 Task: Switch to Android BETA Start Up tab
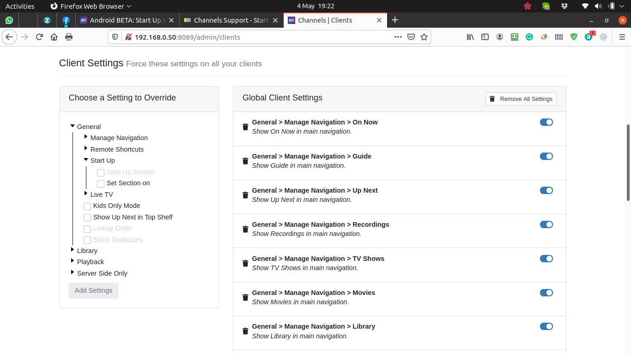(125, 20)
